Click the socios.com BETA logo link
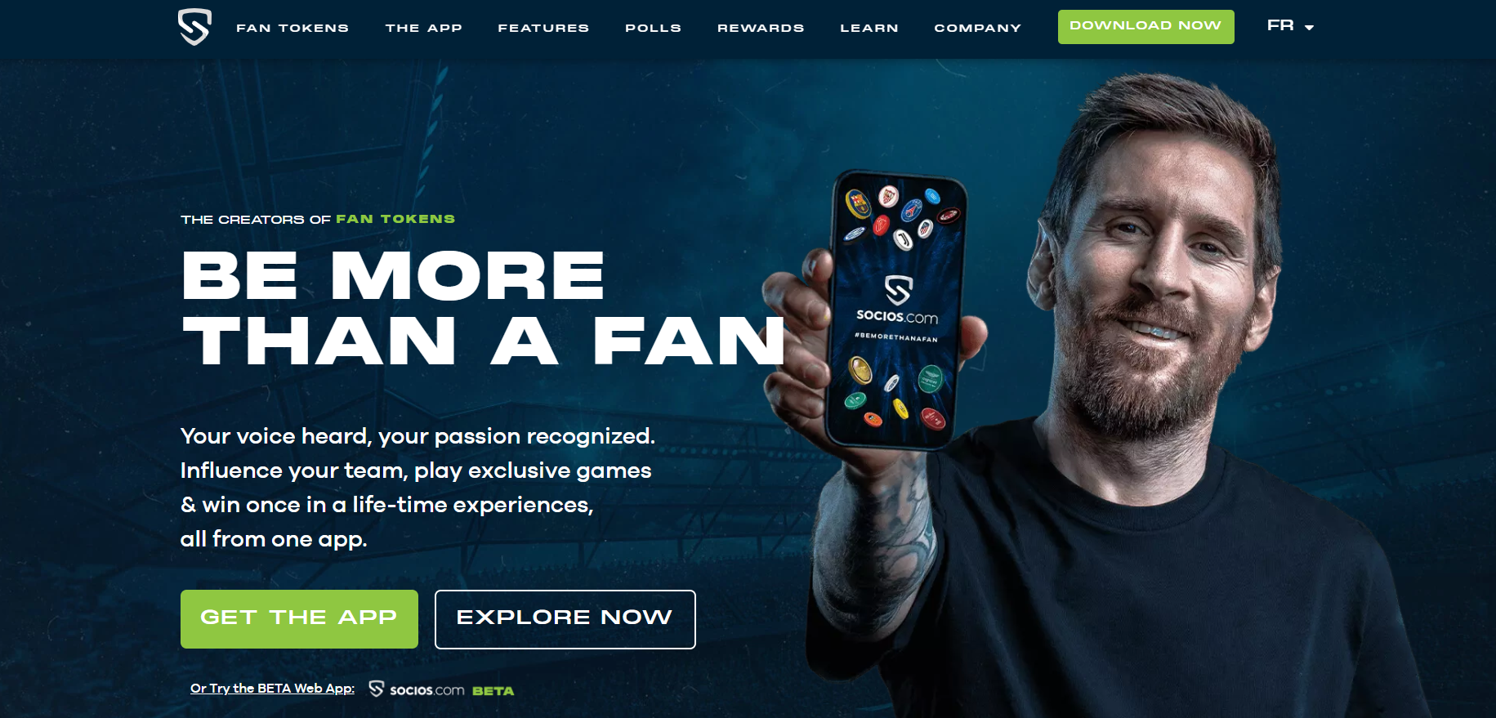 (441, 689)
